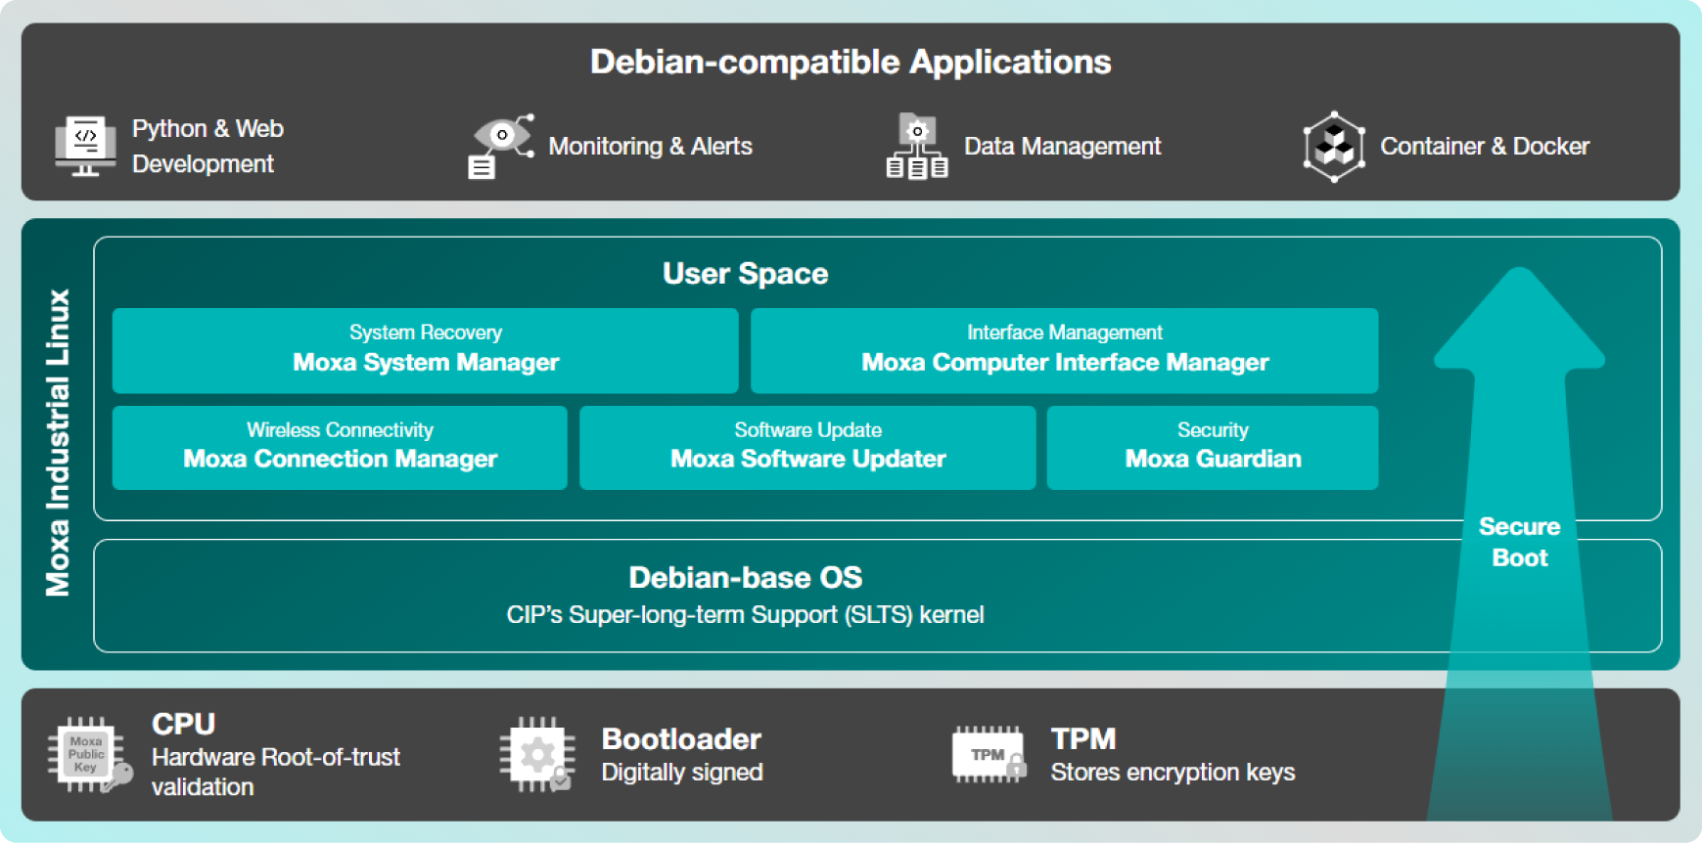Screen dimensions: 1702x843
Task: Open the Moxa Connection Manager block
Action: pos(340,447)
